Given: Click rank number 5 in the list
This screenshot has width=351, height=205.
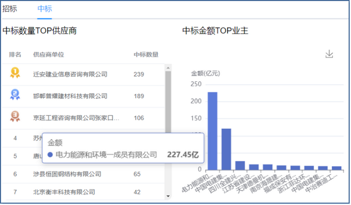Looking at the screenshot, I should pyautogui.click(x=15, y=156).
